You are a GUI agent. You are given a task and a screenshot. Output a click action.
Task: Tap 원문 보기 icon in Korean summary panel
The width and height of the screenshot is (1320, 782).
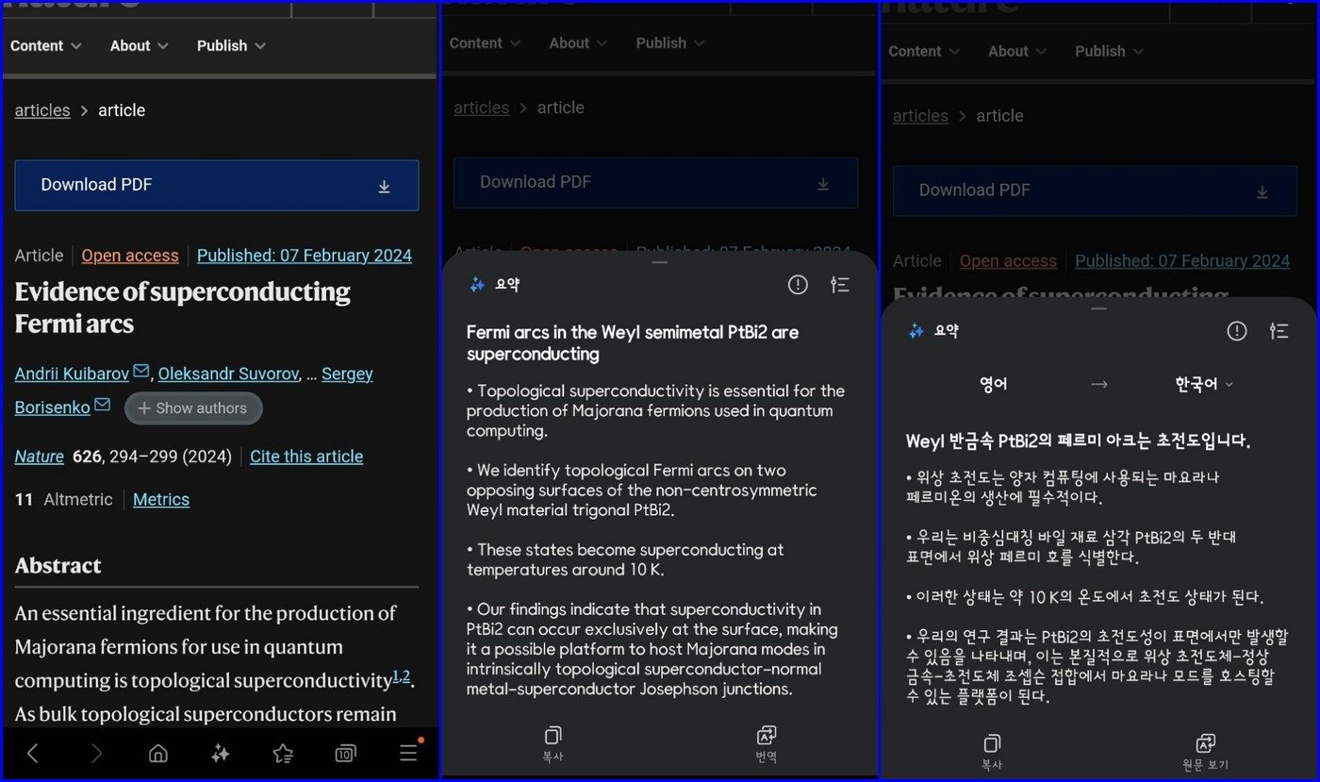coord(1205,750)
